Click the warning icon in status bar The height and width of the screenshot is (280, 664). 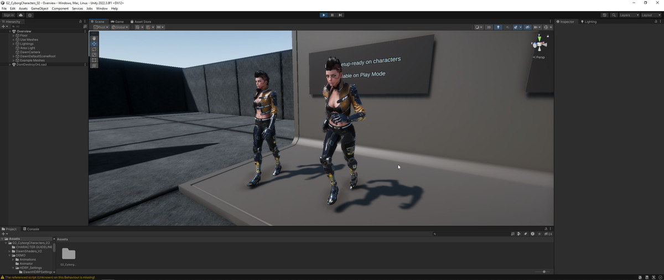pyautogui.click(x=3, y=277)
